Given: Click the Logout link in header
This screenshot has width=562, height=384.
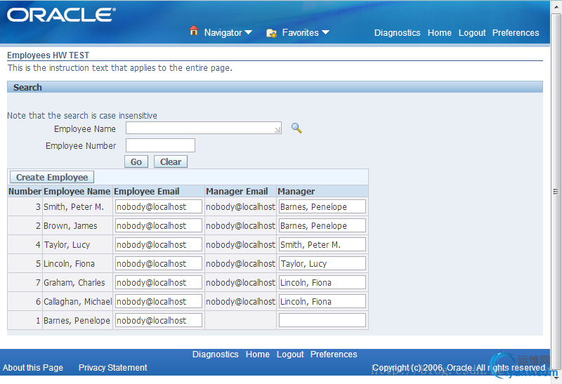Looking at the screenshot, I should 472,33.
